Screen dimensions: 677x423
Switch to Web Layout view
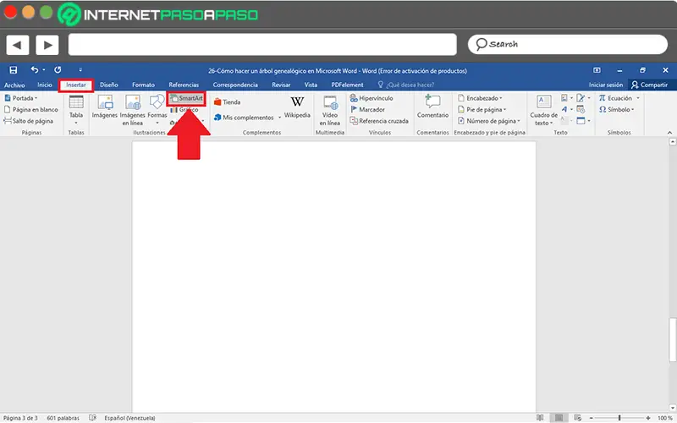point(578,418)
